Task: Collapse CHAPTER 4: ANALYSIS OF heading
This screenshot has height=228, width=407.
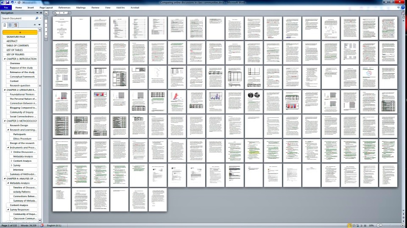Action: (x=5, y=179)
